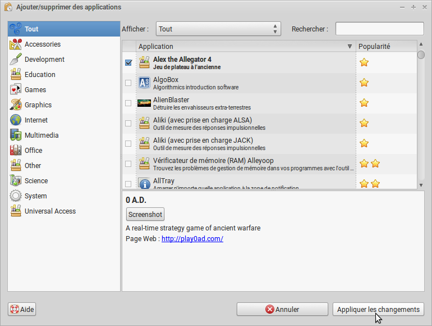Select the Development category

click(x=64, y=60)
